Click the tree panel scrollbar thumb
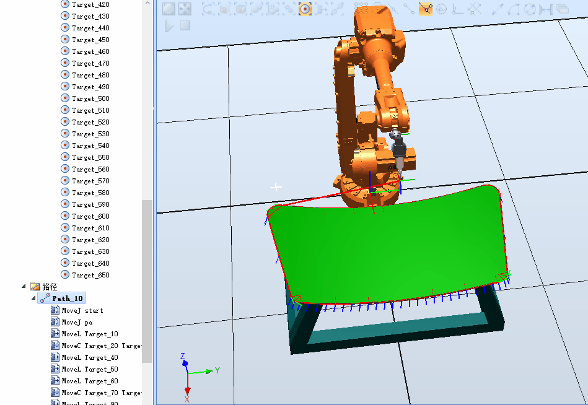Image resolution: width=588 pixels, height=405 pixels. [147, 281]
